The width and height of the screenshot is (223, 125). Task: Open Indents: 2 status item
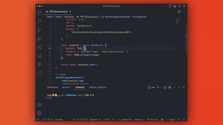[139, 119]
